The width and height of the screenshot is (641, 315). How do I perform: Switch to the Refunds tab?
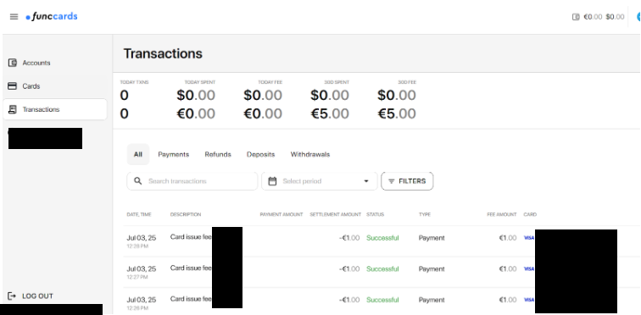[218, 154]
